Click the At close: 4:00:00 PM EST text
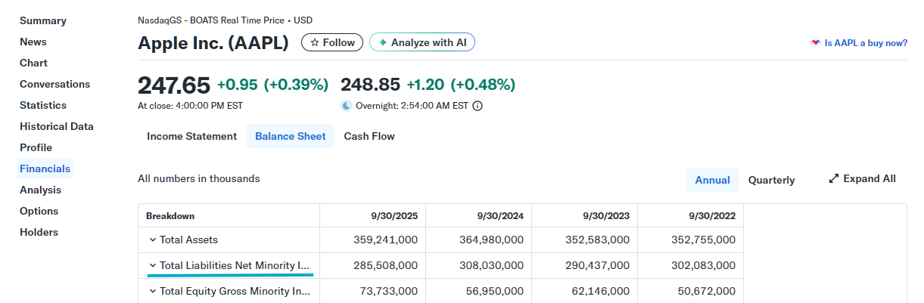 [x=190, y=106]
